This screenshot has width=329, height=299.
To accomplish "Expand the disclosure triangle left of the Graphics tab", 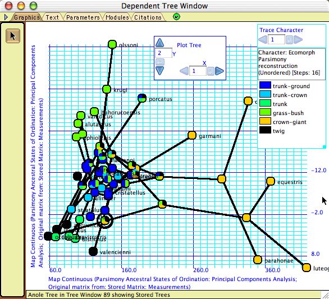I will 6,17.
